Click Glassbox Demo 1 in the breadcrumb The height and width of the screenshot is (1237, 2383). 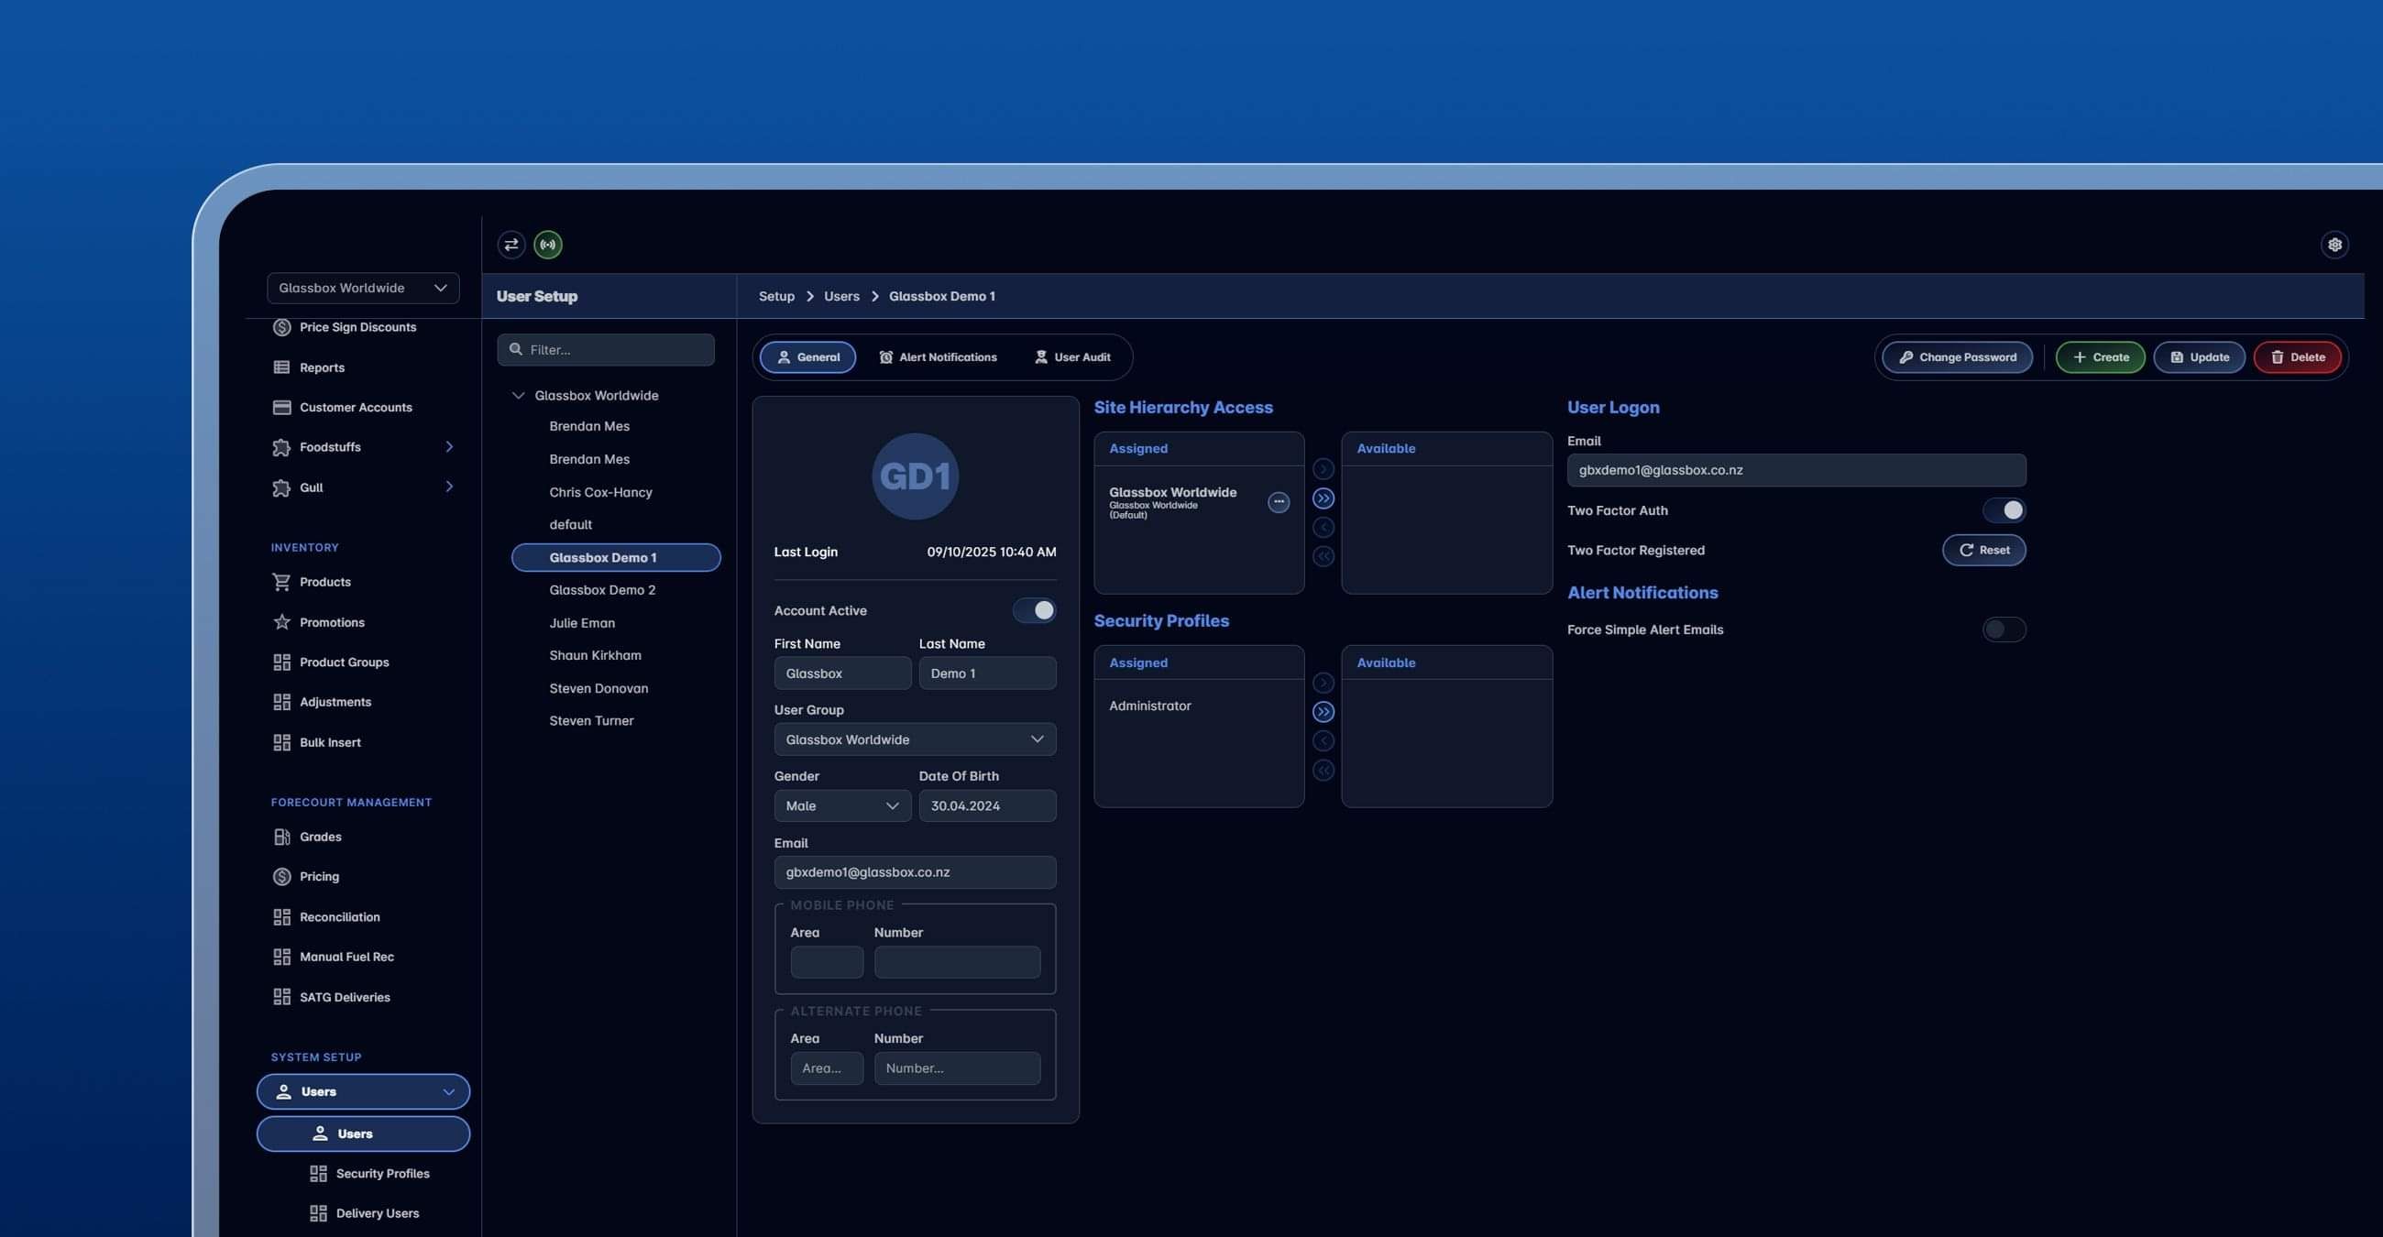click(941, 297)
